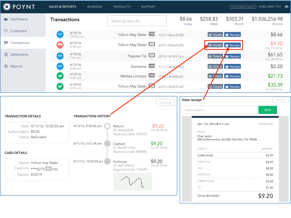This screenshot has width=291, height=218.
Task: Click refund ID #4a52d2f5 in history
Action: [x=123, y=130]
